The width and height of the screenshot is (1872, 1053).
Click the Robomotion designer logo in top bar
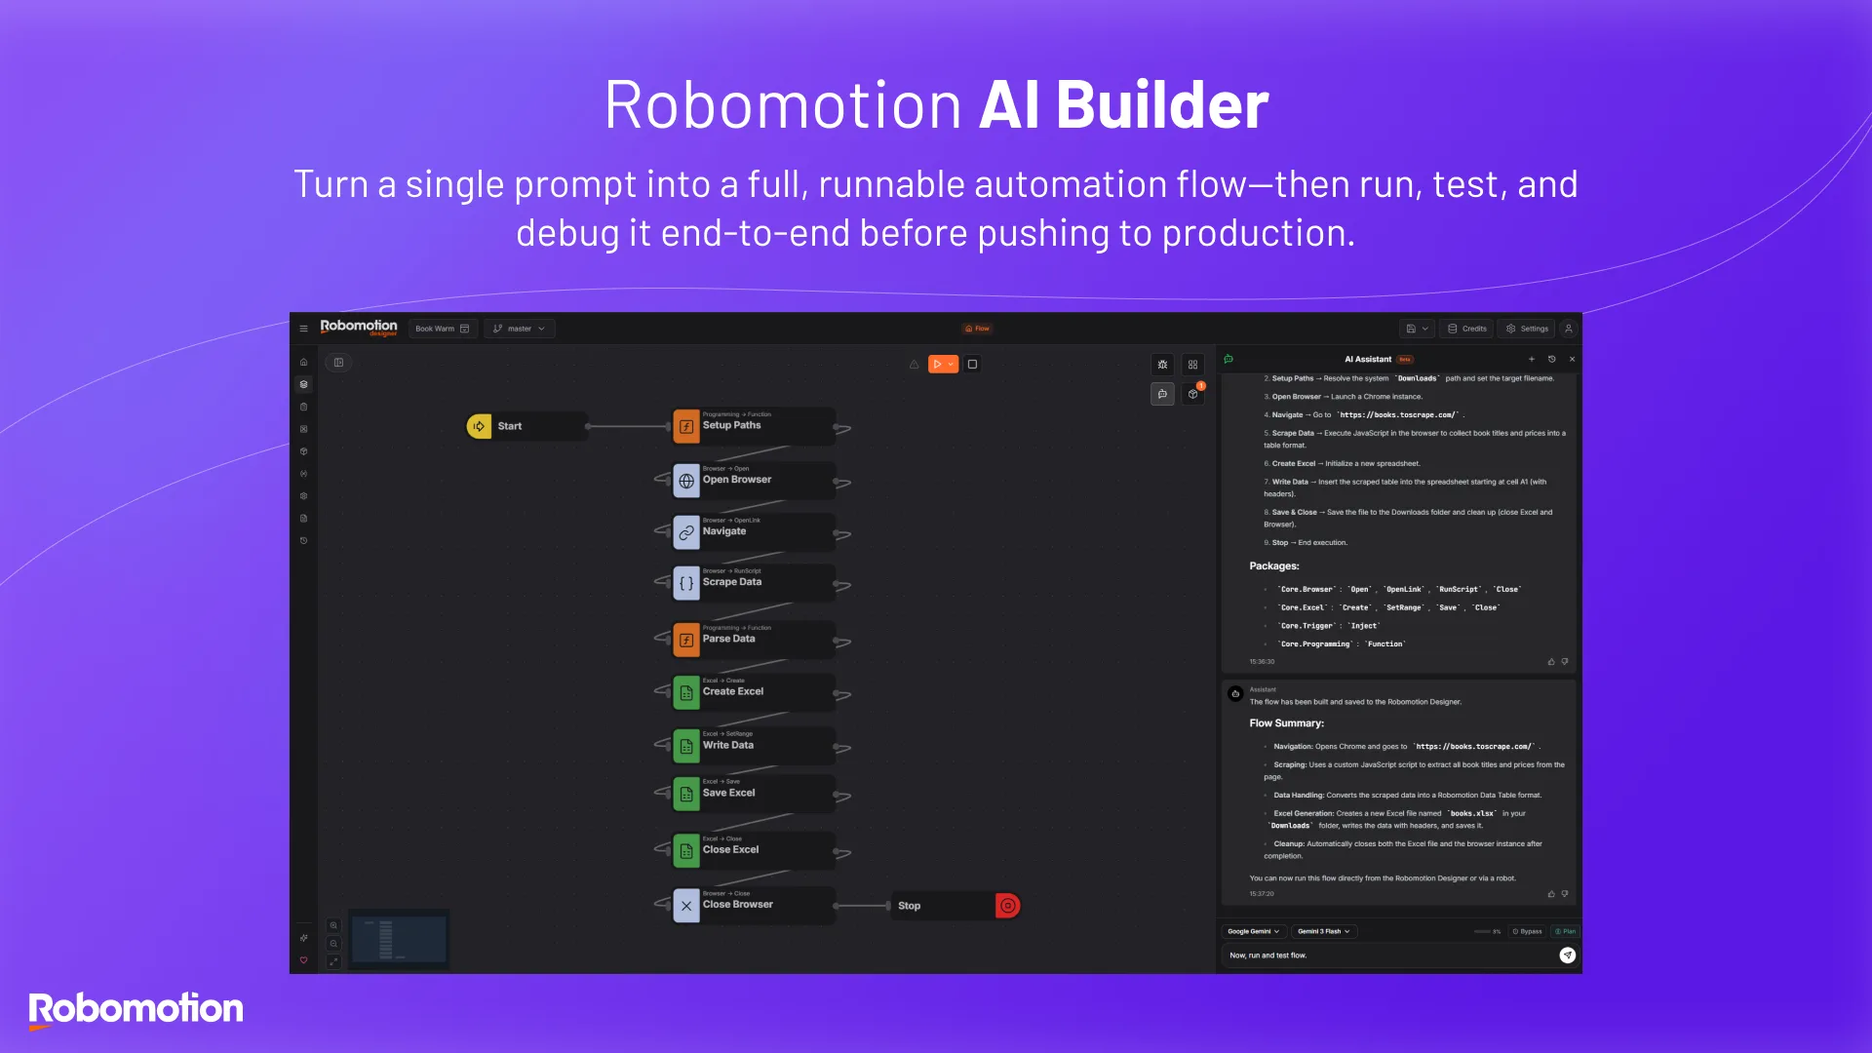coord(359,328)
